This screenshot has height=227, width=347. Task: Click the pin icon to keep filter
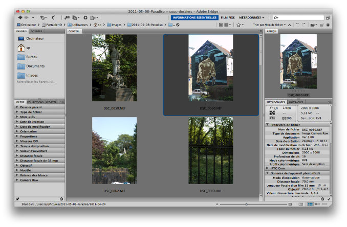(17, 198)
